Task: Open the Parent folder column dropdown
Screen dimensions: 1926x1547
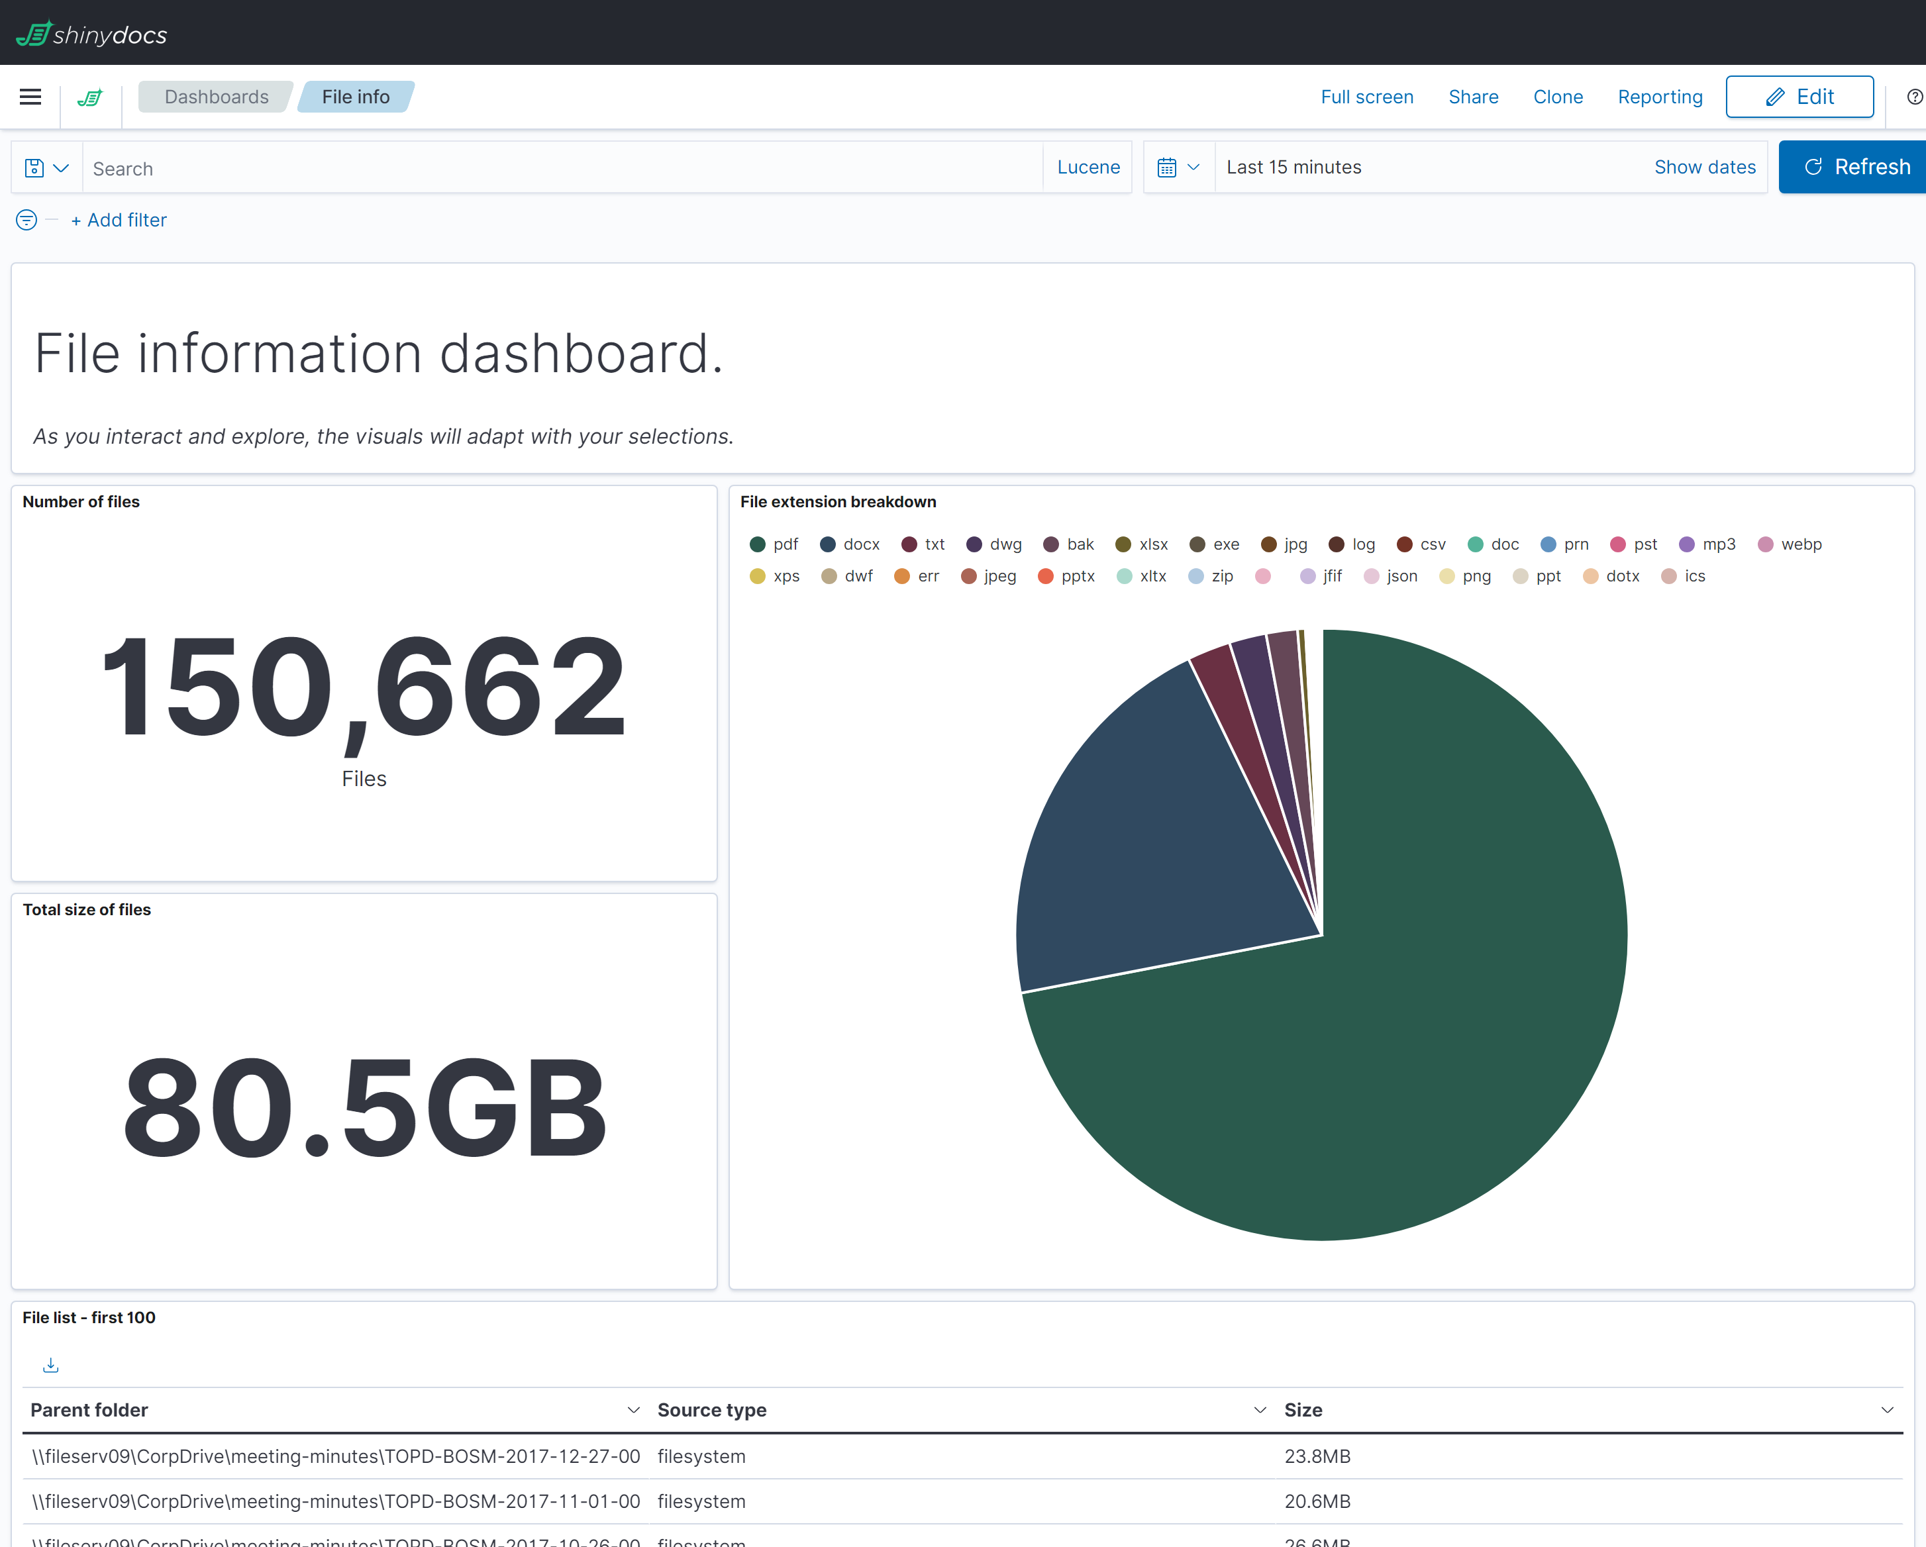Action: click(633, 1409)
